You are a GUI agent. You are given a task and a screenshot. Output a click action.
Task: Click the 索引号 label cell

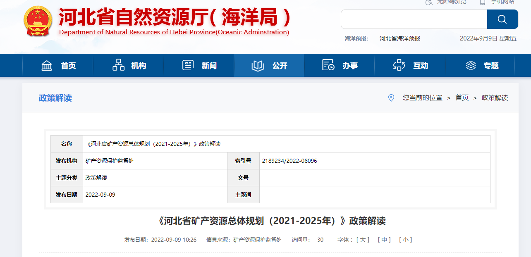click(x=243, y=161)
